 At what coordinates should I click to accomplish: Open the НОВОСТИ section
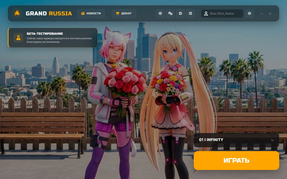tap(91, 13)
